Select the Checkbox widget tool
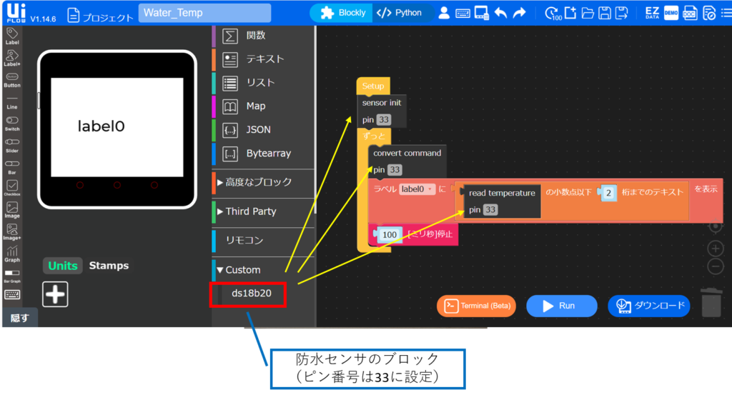This screenshot has height=395, width=732. (x=12, y=188)
